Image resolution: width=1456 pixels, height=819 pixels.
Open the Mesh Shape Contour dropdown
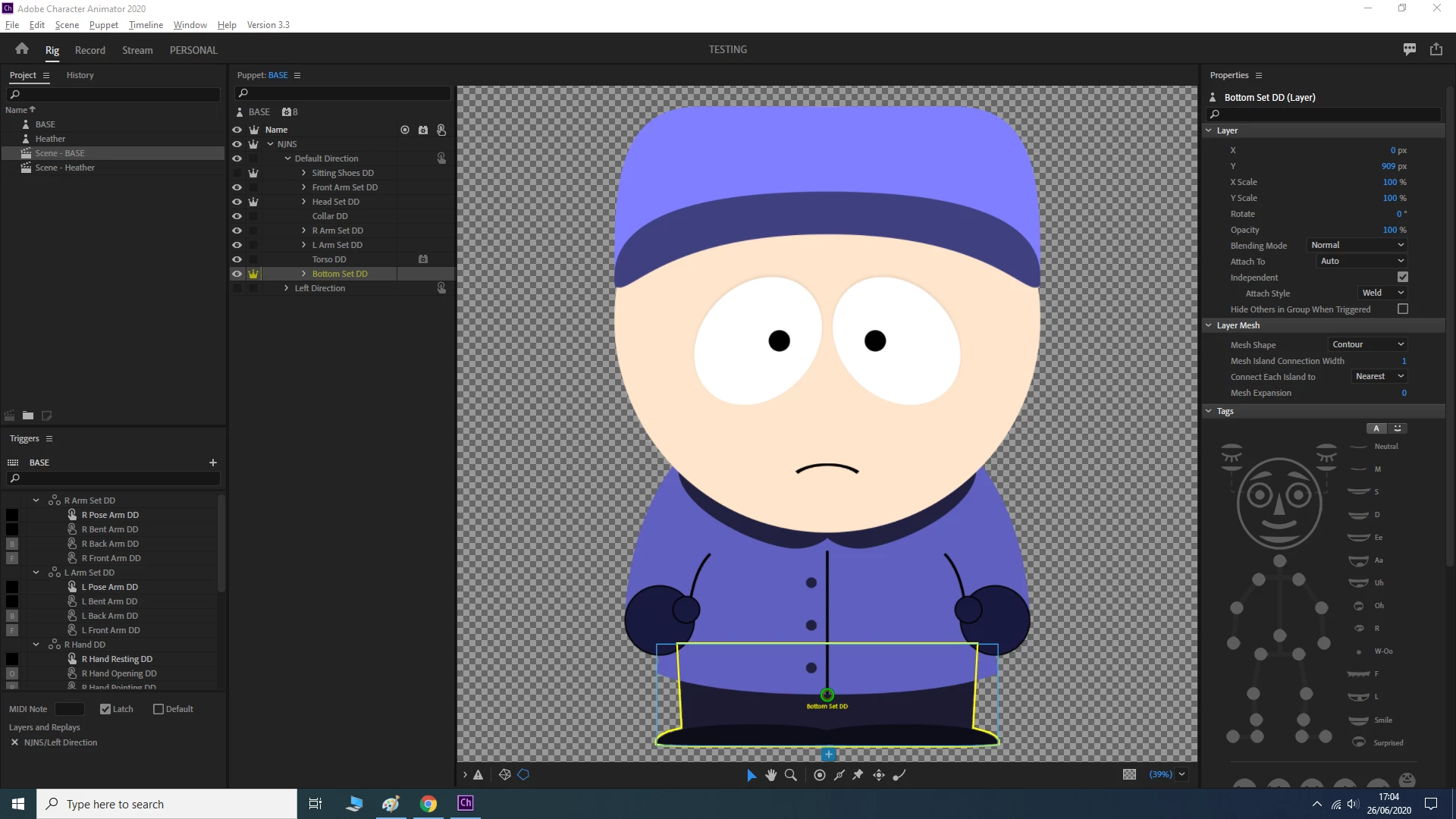1367,344
